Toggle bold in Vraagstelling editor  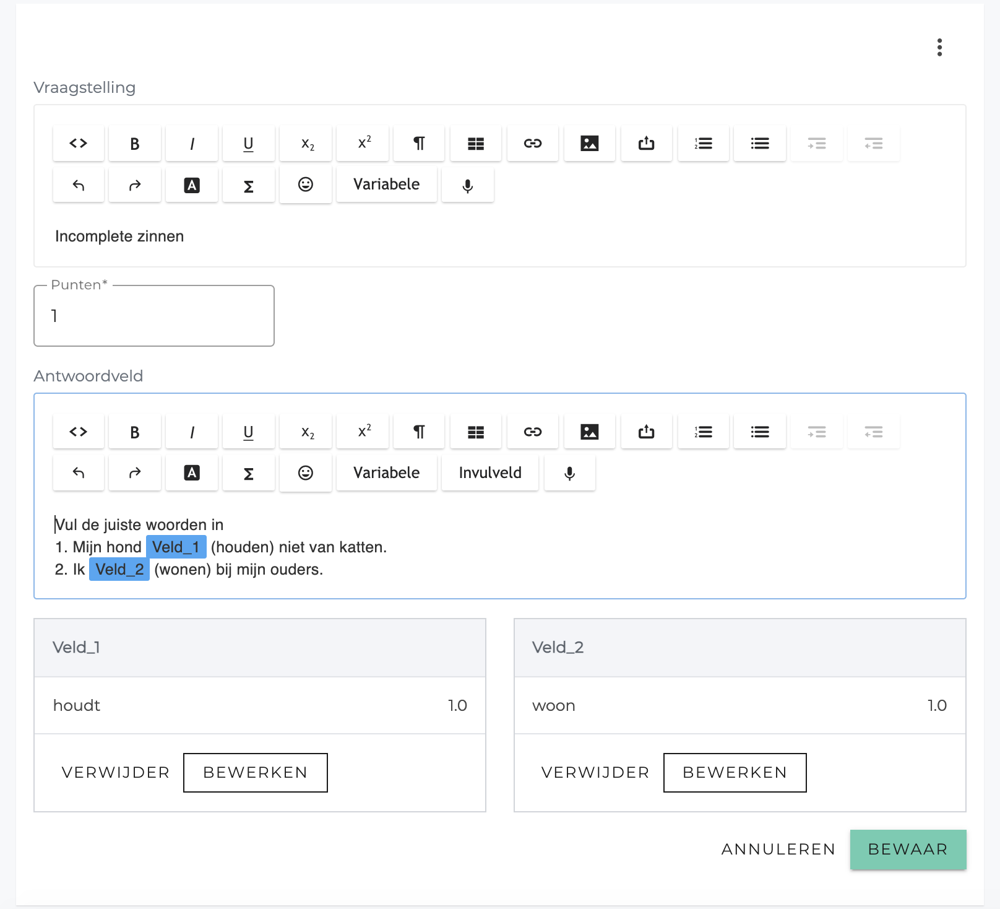click(135, 144)
